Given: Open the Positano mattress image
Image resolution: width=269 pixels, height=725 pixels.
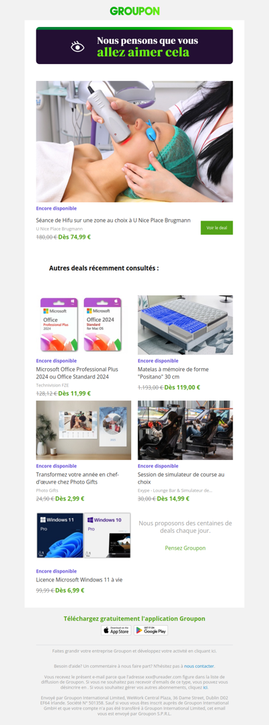Looking at the screenshot, I should coord(185,325).
